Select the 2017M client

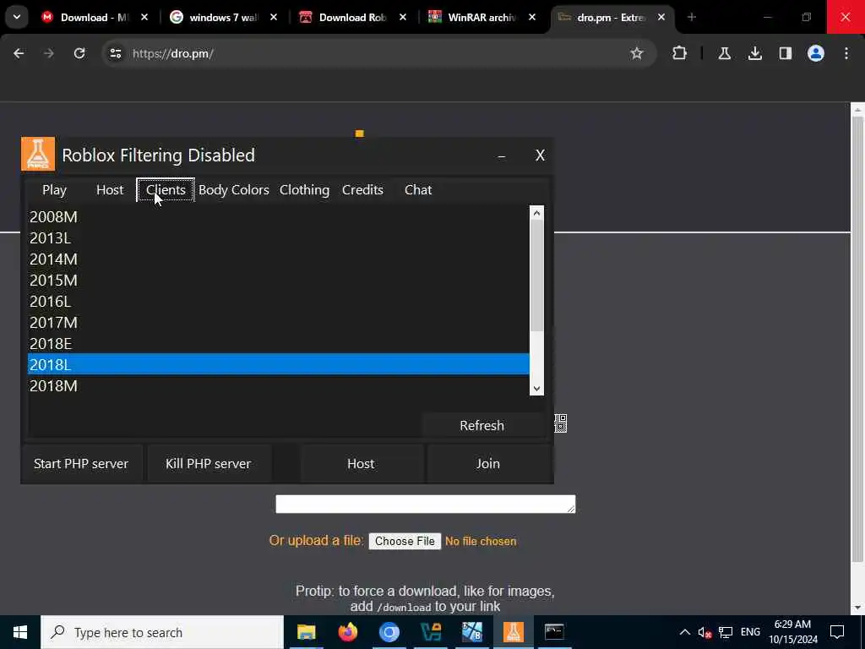[x=279, y=322]
